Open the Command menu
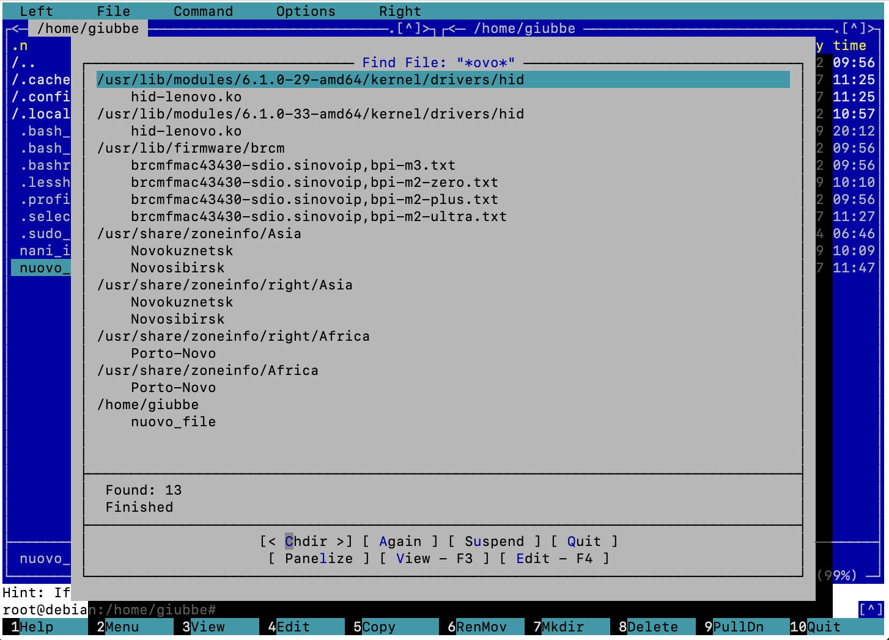Viewport: 889px width, 640px height. click(x=203, y=11)
